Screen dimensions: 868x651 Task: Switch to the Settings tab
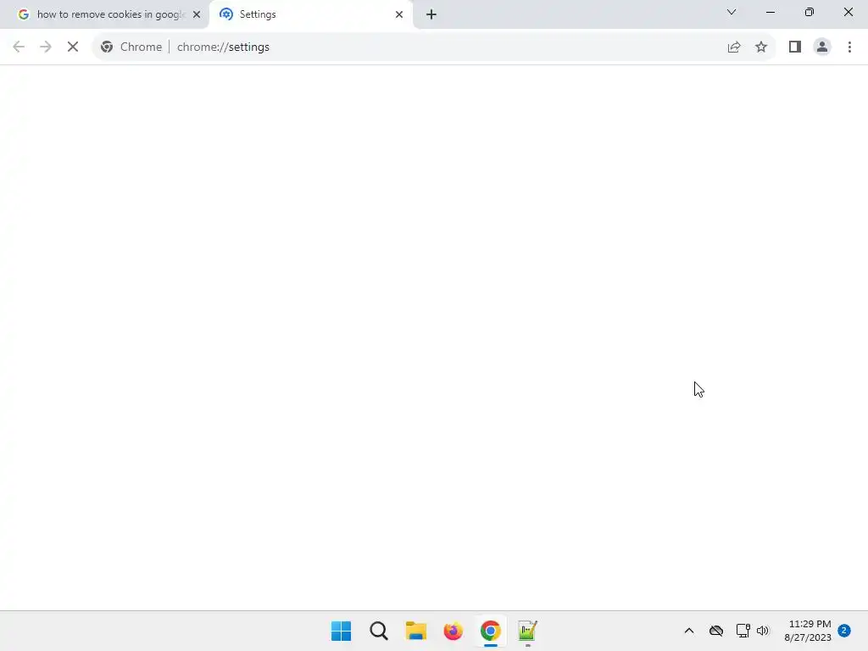(310, 14)
